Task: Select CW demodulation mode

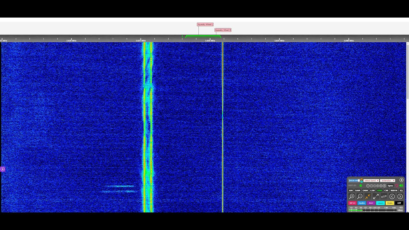Action: (386, 190)
